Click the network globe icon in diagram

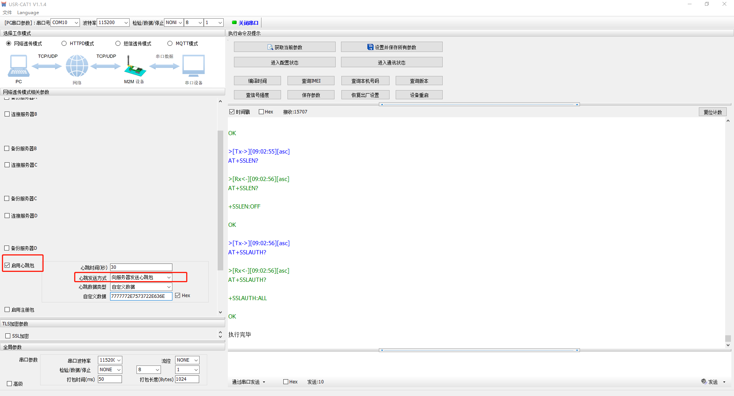point(77,66)
